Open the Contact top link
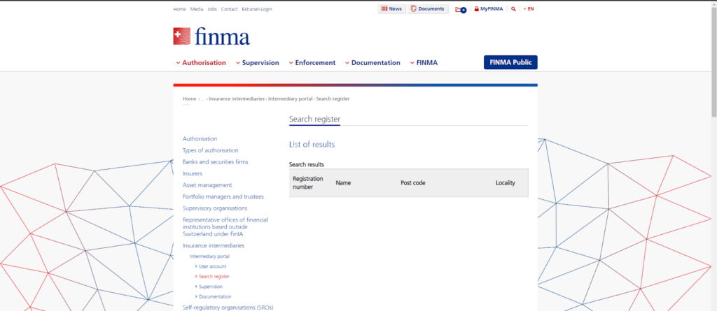The width and height of the screenshot is (717, 311). click(x=229, y=9)
